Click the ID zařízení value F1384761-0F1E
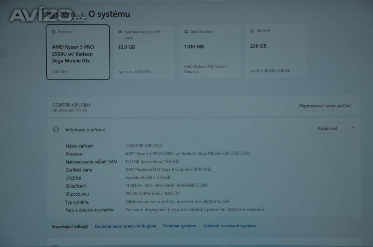Viewport: 373px width, 247px height. coord(166,185)
